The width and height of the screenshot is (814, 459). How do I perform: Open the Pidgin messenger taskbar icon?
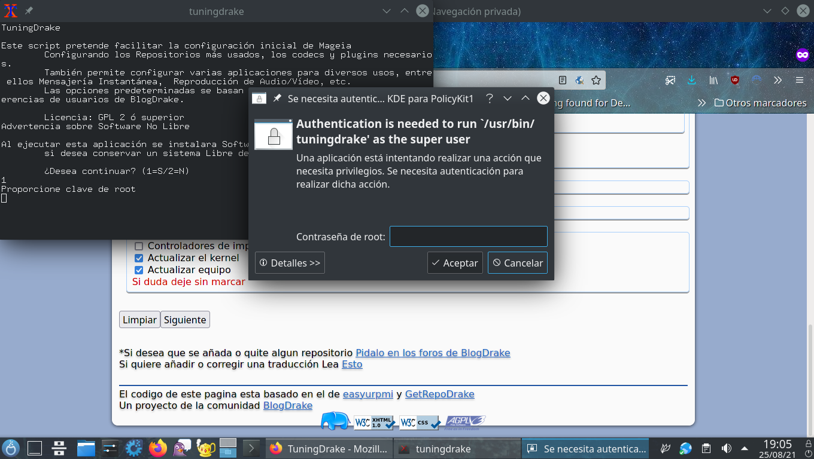tap(182, 448)
